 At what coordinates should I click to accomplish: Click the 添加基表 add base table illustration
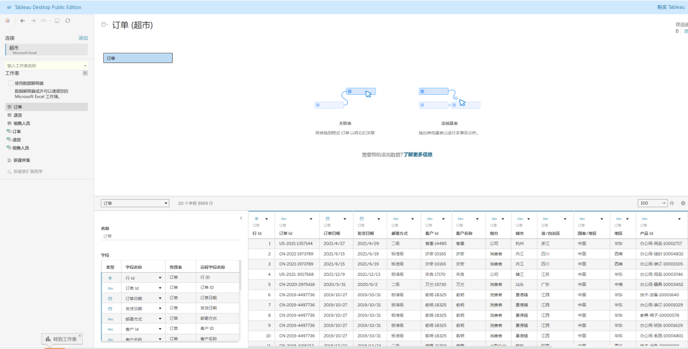pyautogui.click(x=449, y=98)
